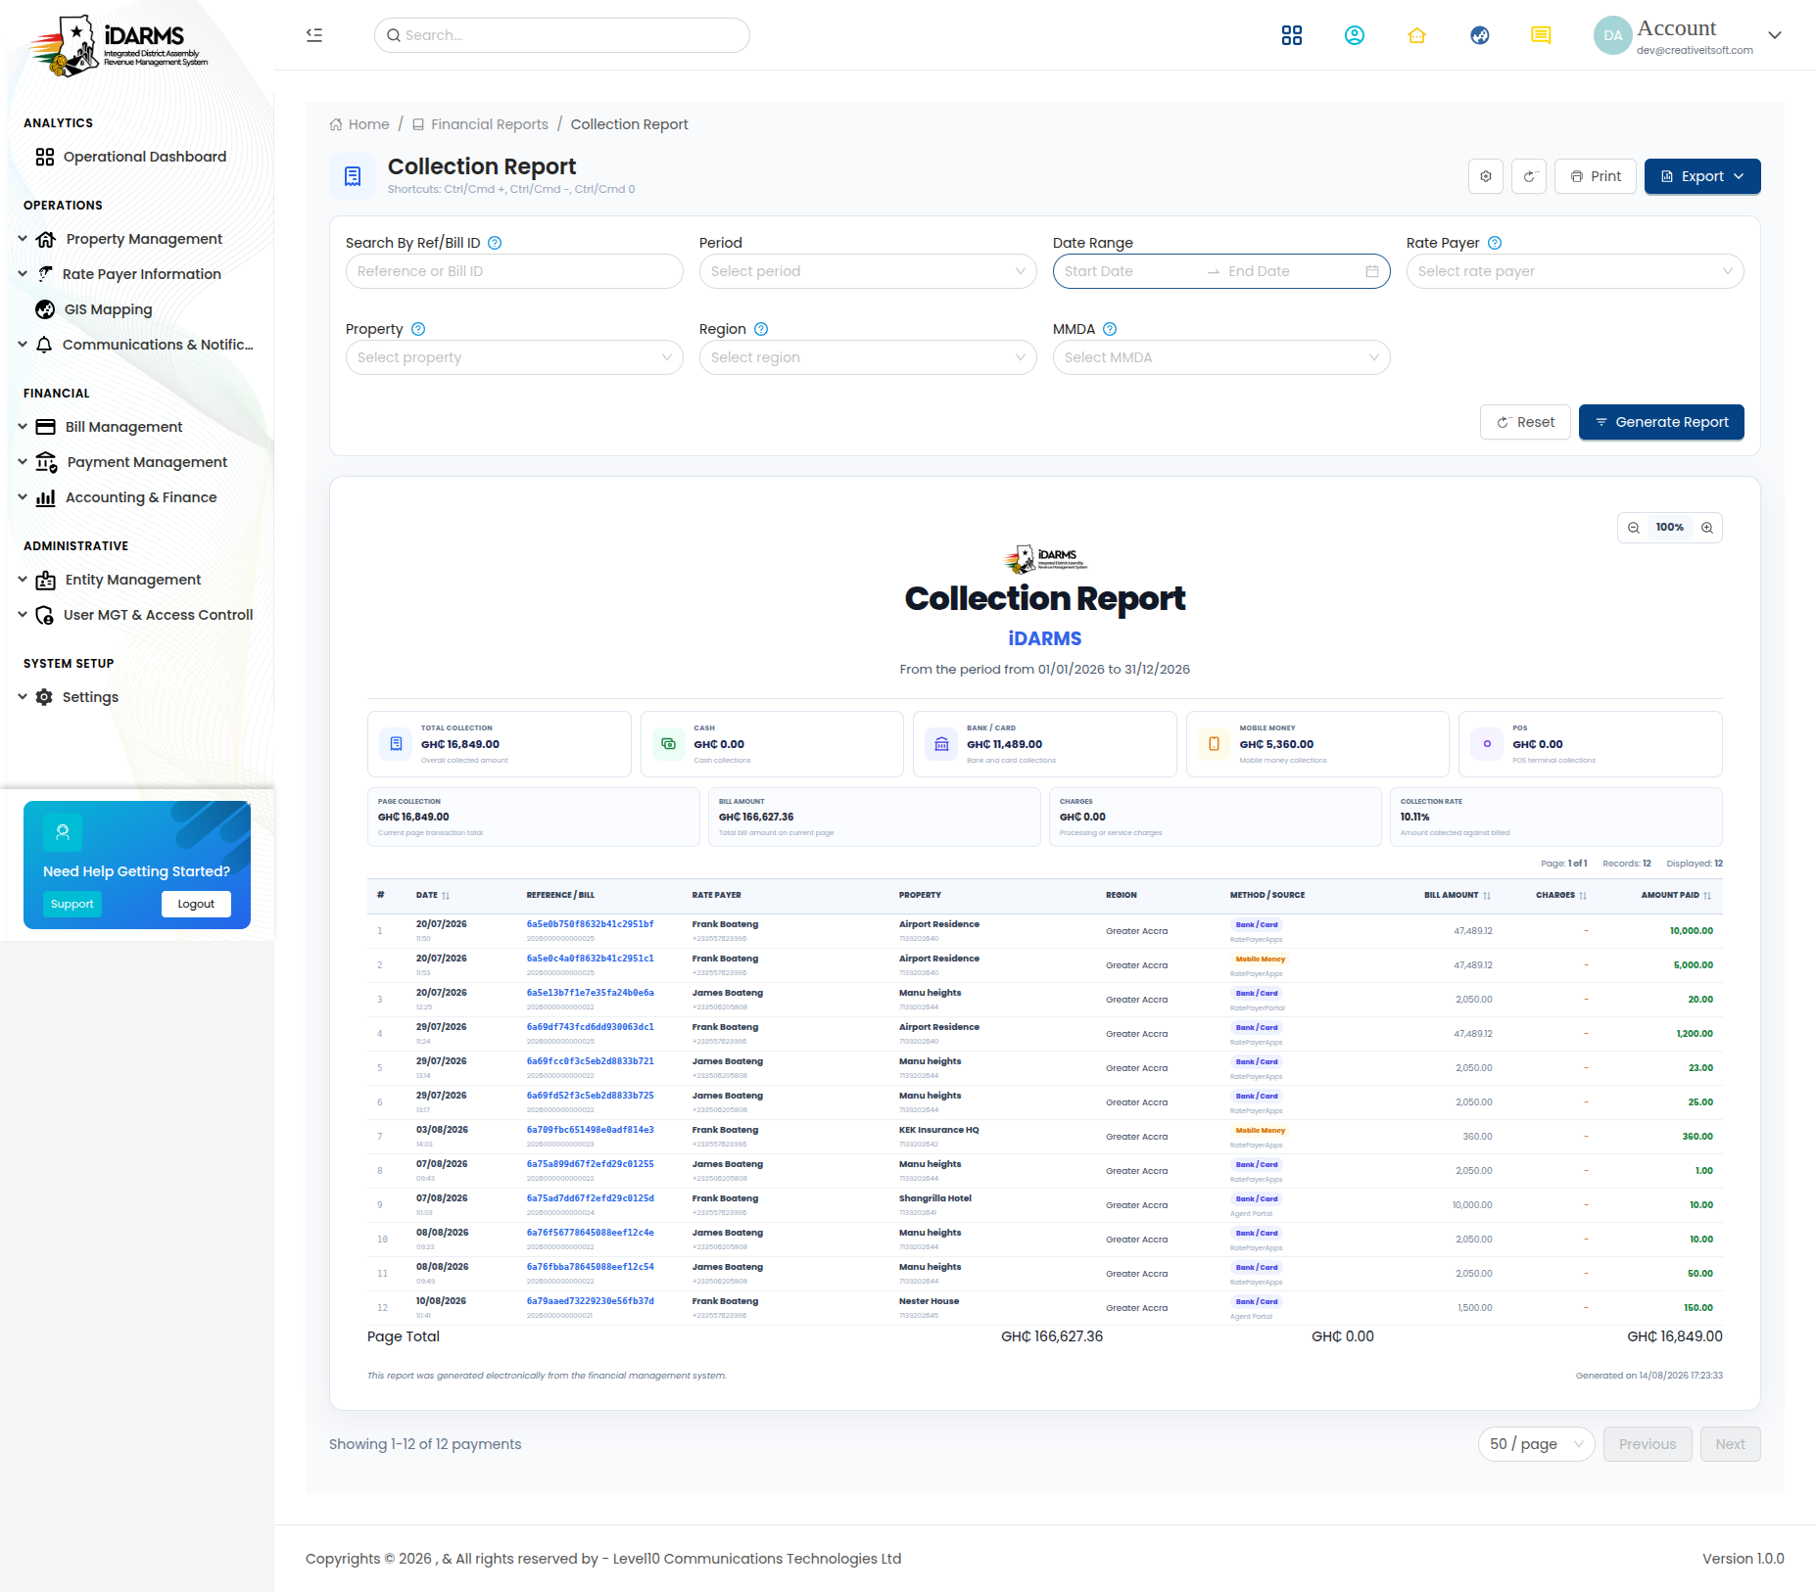Click the user profile circle icon
Viewport: 1816px width, 1592px height.
[x=1355, y=35]
